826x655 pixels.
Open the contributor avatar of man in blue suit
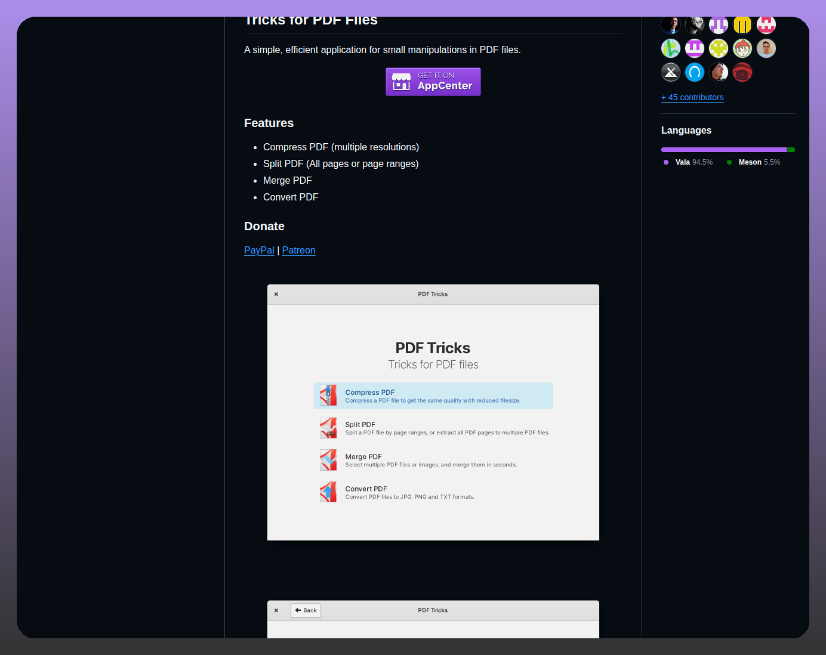click(671, 25)
